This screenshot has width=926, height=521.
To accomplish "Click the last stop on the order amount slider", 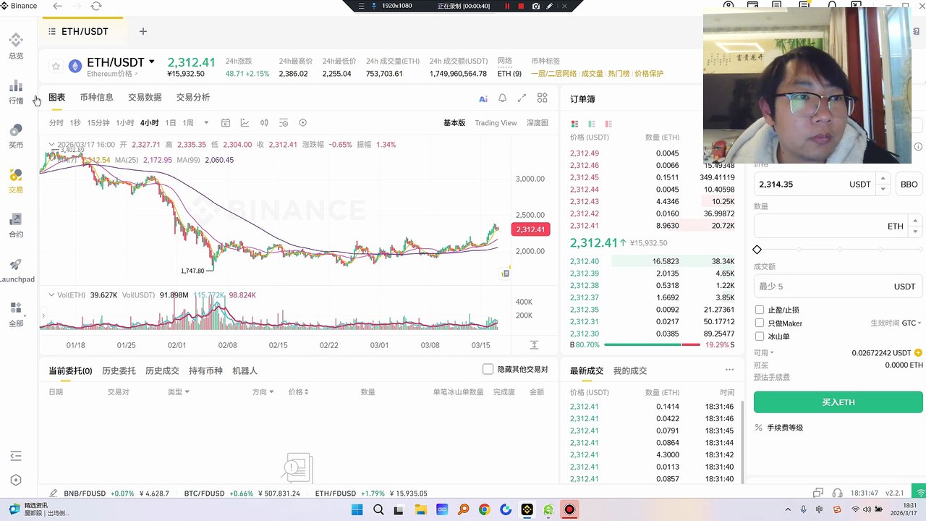I will pos(919,250).
